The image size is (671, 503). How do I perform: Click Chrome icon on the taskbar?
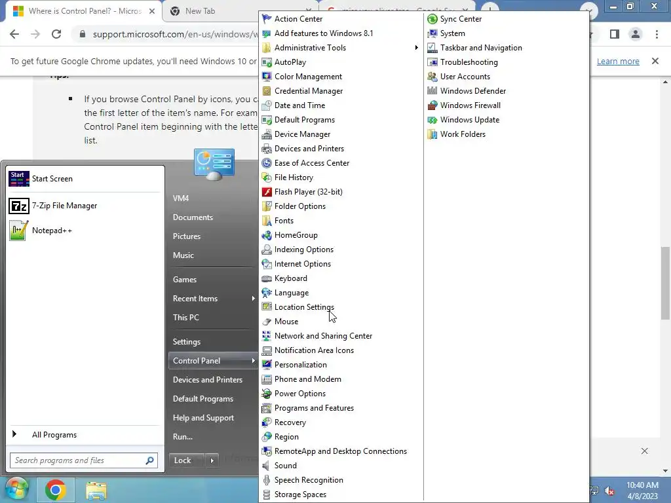pos(55,490)
